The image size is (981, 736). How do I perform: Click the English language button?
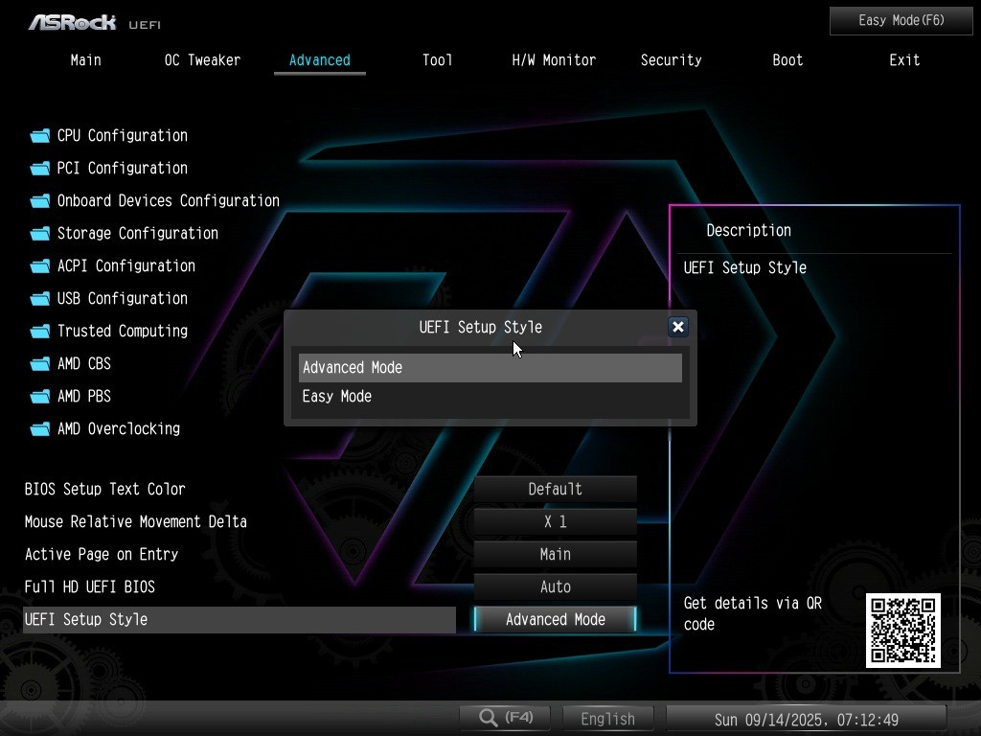[607, 719]
